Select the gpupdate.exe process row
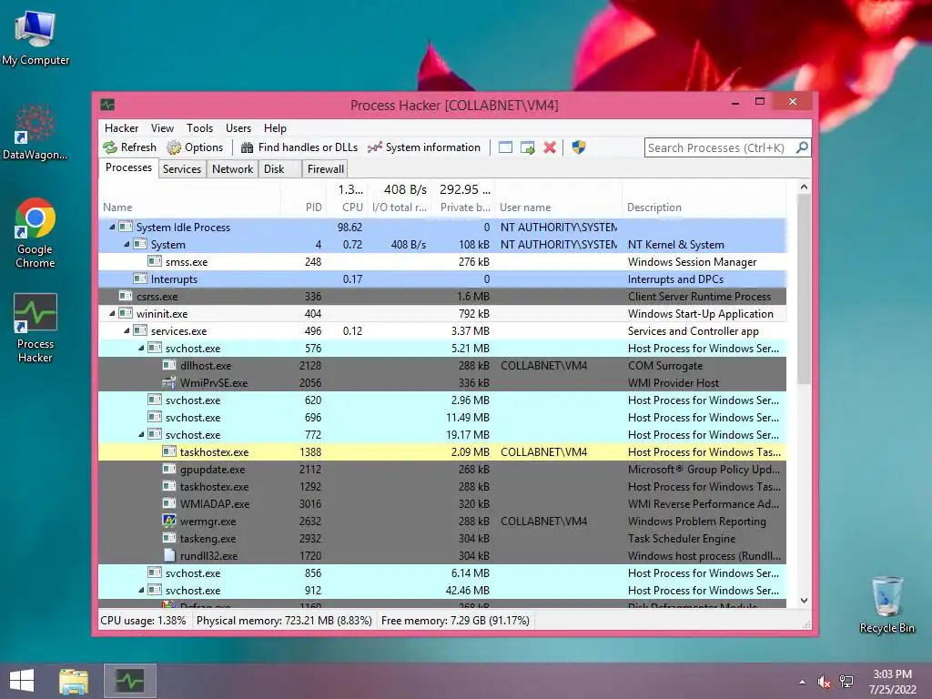The height and width of the screenshot is (699, 932). (x=442, y=469)
